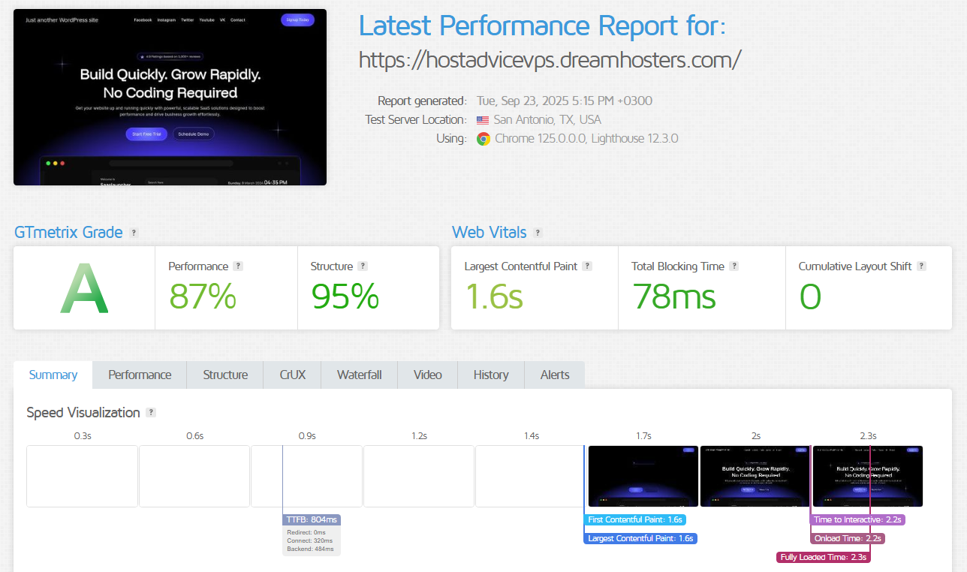Select the Summary tab

pyautogui.click(x=53, y=375)
